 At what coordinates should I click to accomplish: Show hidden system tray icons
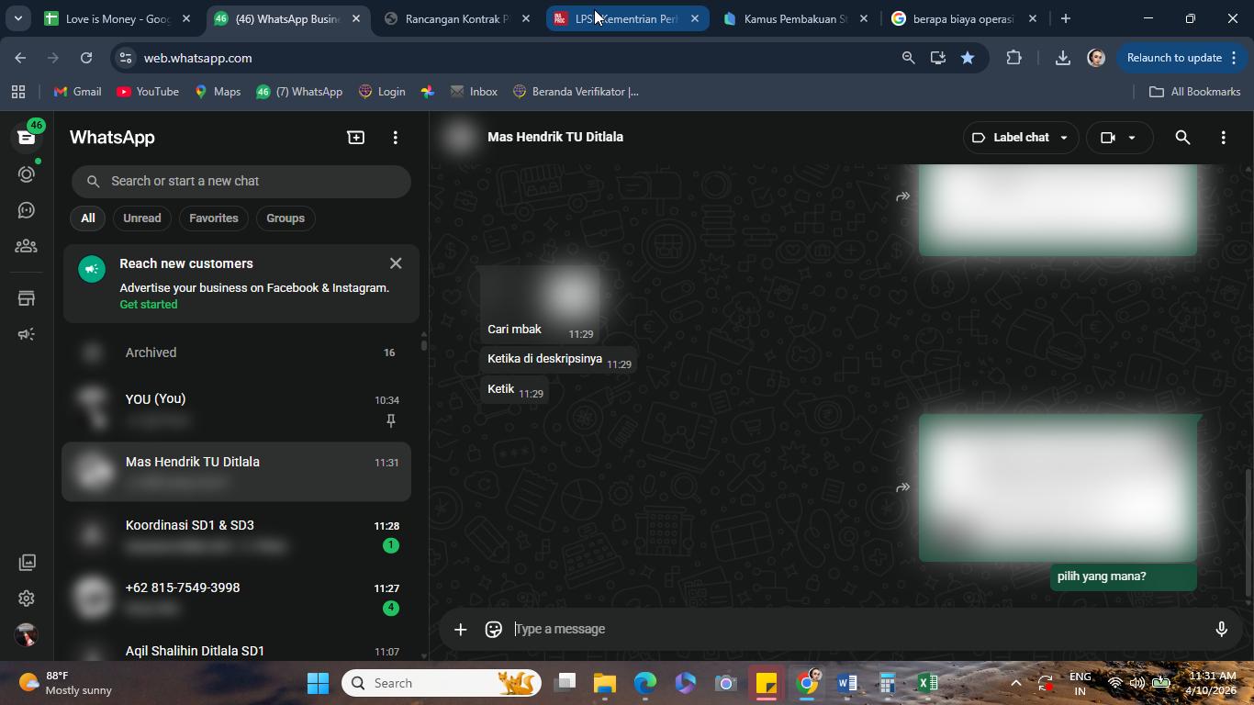1015,683
